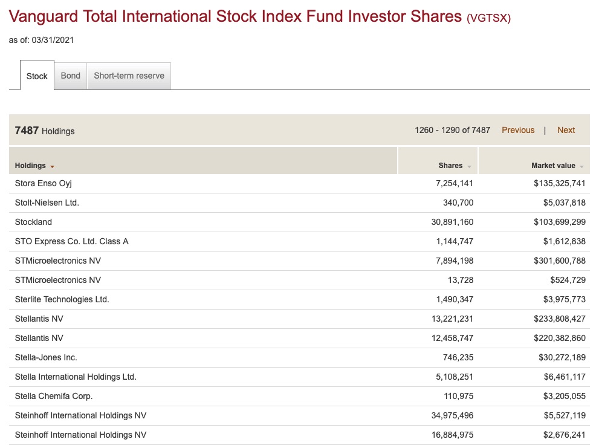The image size is (599, 448).
Task: Select the Sterlite Technologies Ltd. holding
Action: pos(62,299)
